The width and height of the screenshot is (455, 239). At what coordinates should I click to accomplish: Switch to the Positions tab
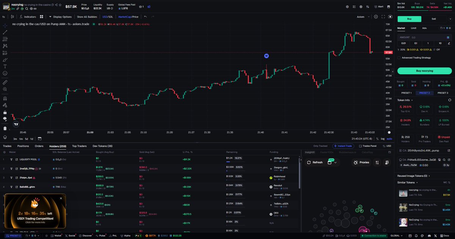[x=23, y=146]
